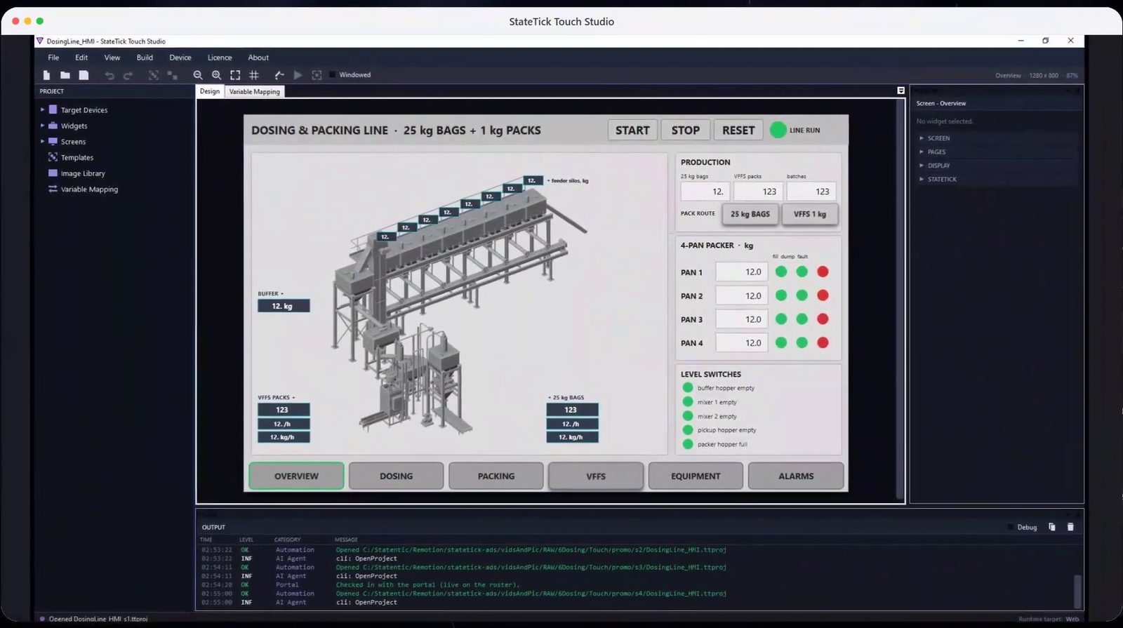The width and height of the screenshot is (1123, 628).
Task: Open the ALARMS page button
Action: click(x=796, y=476)
